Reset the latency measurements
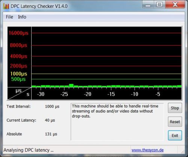The image size is (188, 157). coord(175,122)
